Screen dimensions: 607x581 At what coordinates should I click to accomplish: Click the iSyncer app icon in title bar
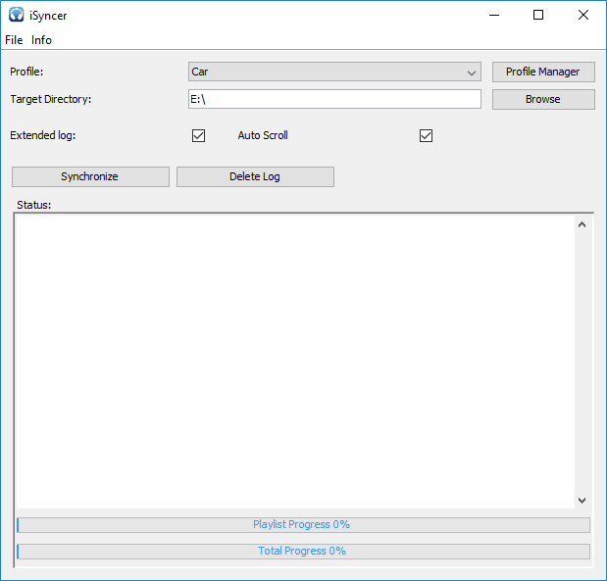16,15
